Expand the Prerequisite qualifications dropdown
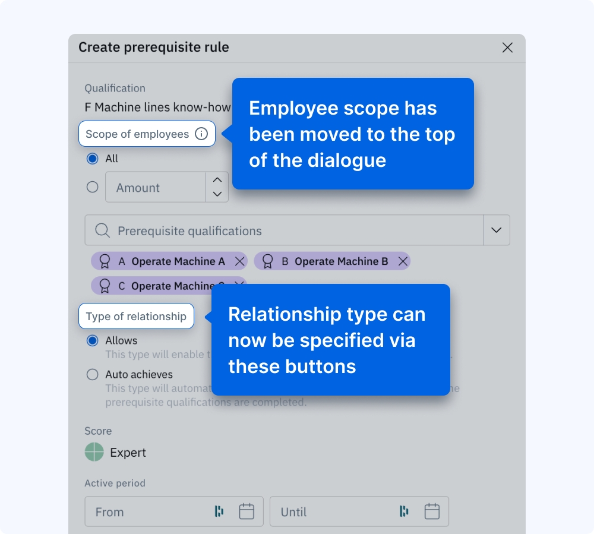 497,230
